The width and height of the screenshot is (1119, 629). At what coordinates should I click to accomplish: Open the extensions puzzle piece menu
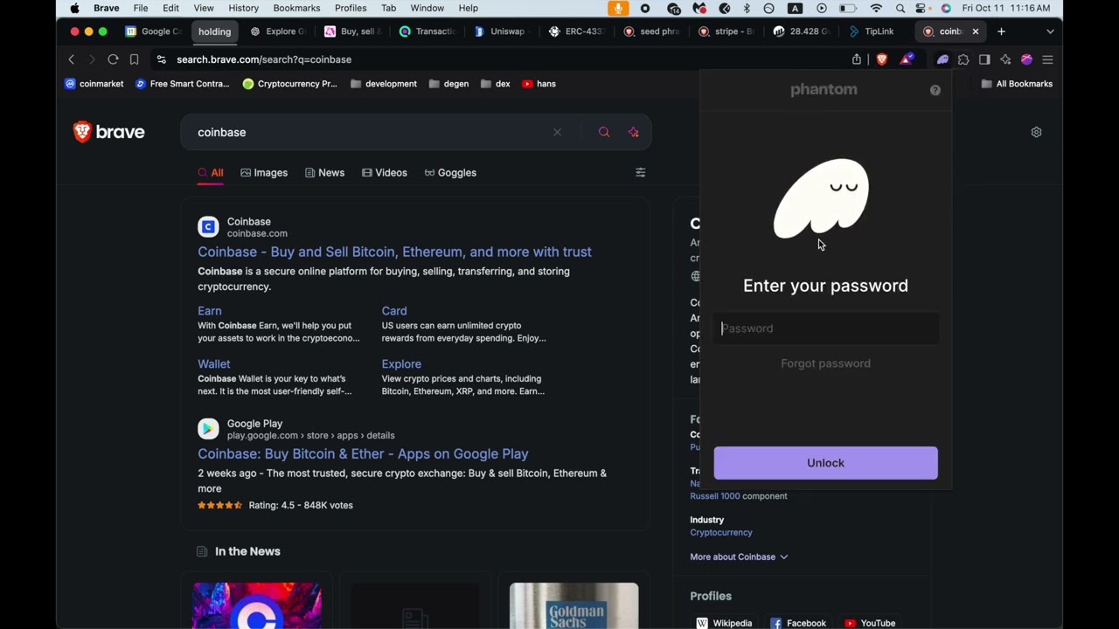(x=963, y=59)
